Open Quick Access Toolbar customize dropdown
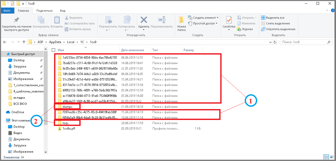This screenshot has height=161, width=336. coord(23,4)
